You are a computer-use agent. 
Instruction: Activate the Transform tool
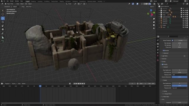(x=3, y=29)
